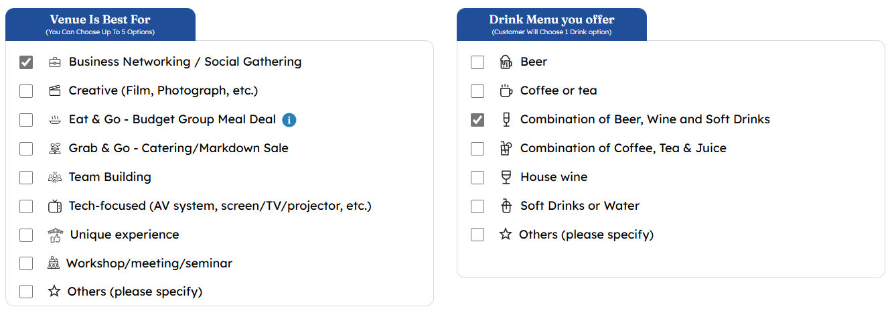Image resolution: width=892 pixels, height=313 pixels.
Task: Uncheck Combination of Beer, Wine and Soft Drinks
Action: pyautogui.click(x=477, y=120)
